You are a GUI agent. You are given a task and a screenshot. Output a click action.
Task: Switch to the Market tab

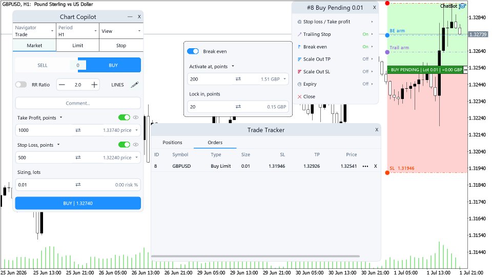34,46
